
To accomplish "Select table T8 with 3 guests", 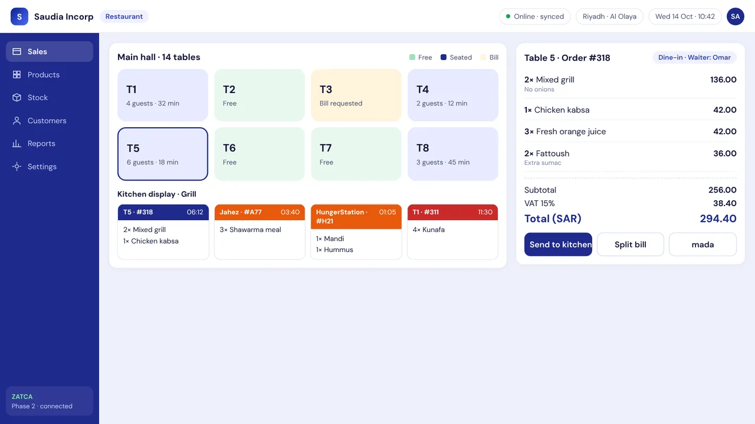I will [453, 154].
